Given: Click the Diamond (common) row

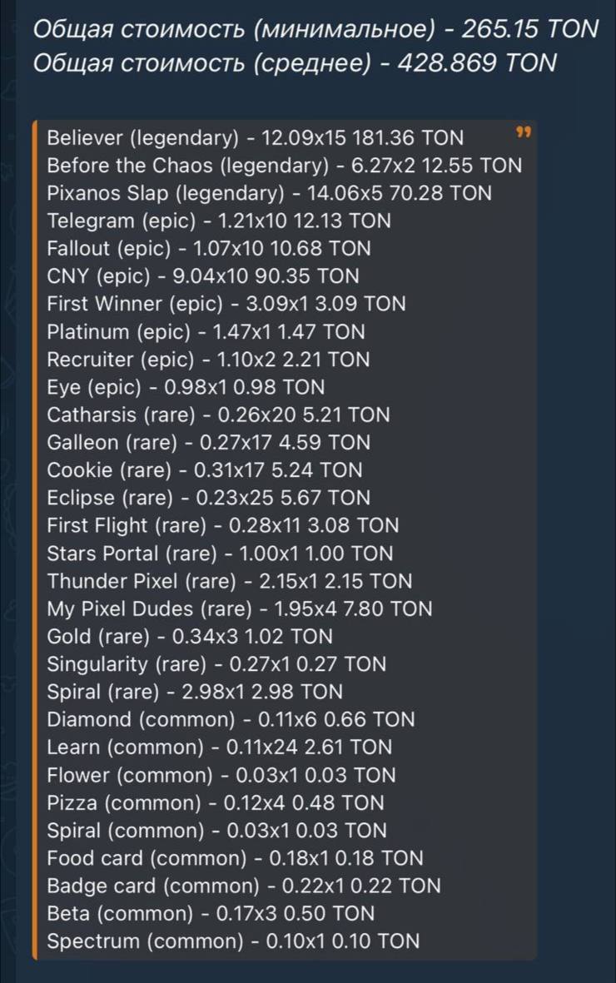Looking at the screenshot, I should click(231, 720).
